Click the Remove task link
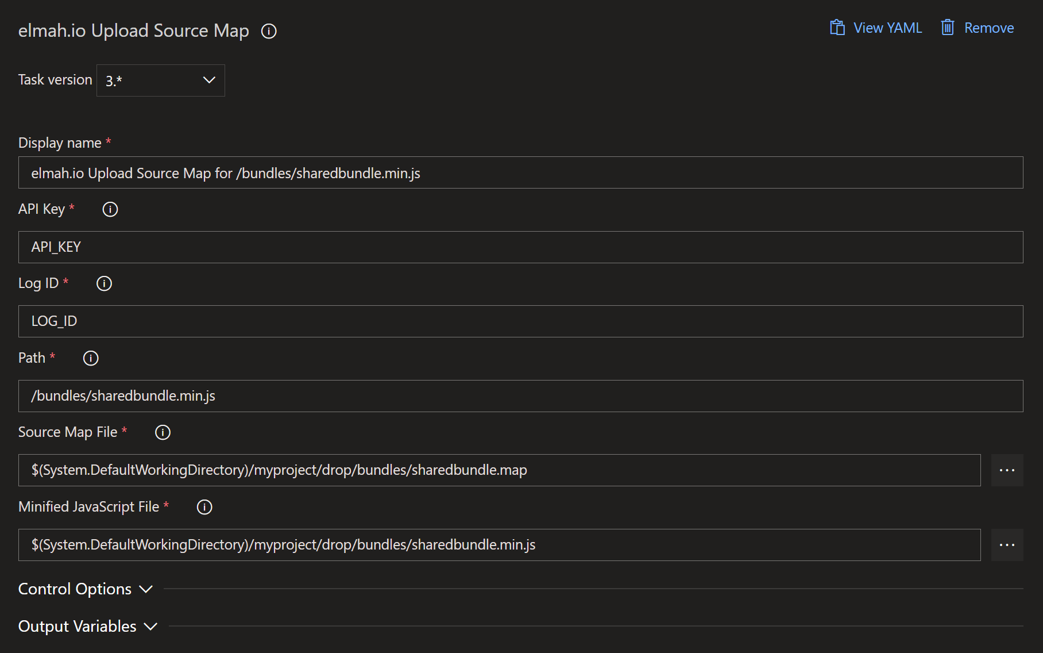 click(989, 28)
